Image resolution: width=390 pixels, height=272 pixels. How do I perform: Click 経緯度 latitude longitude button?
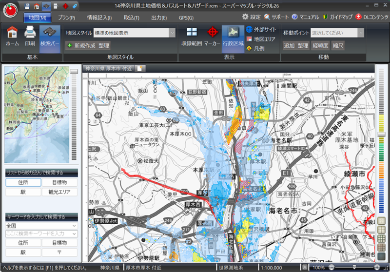(x=320, y=45)
